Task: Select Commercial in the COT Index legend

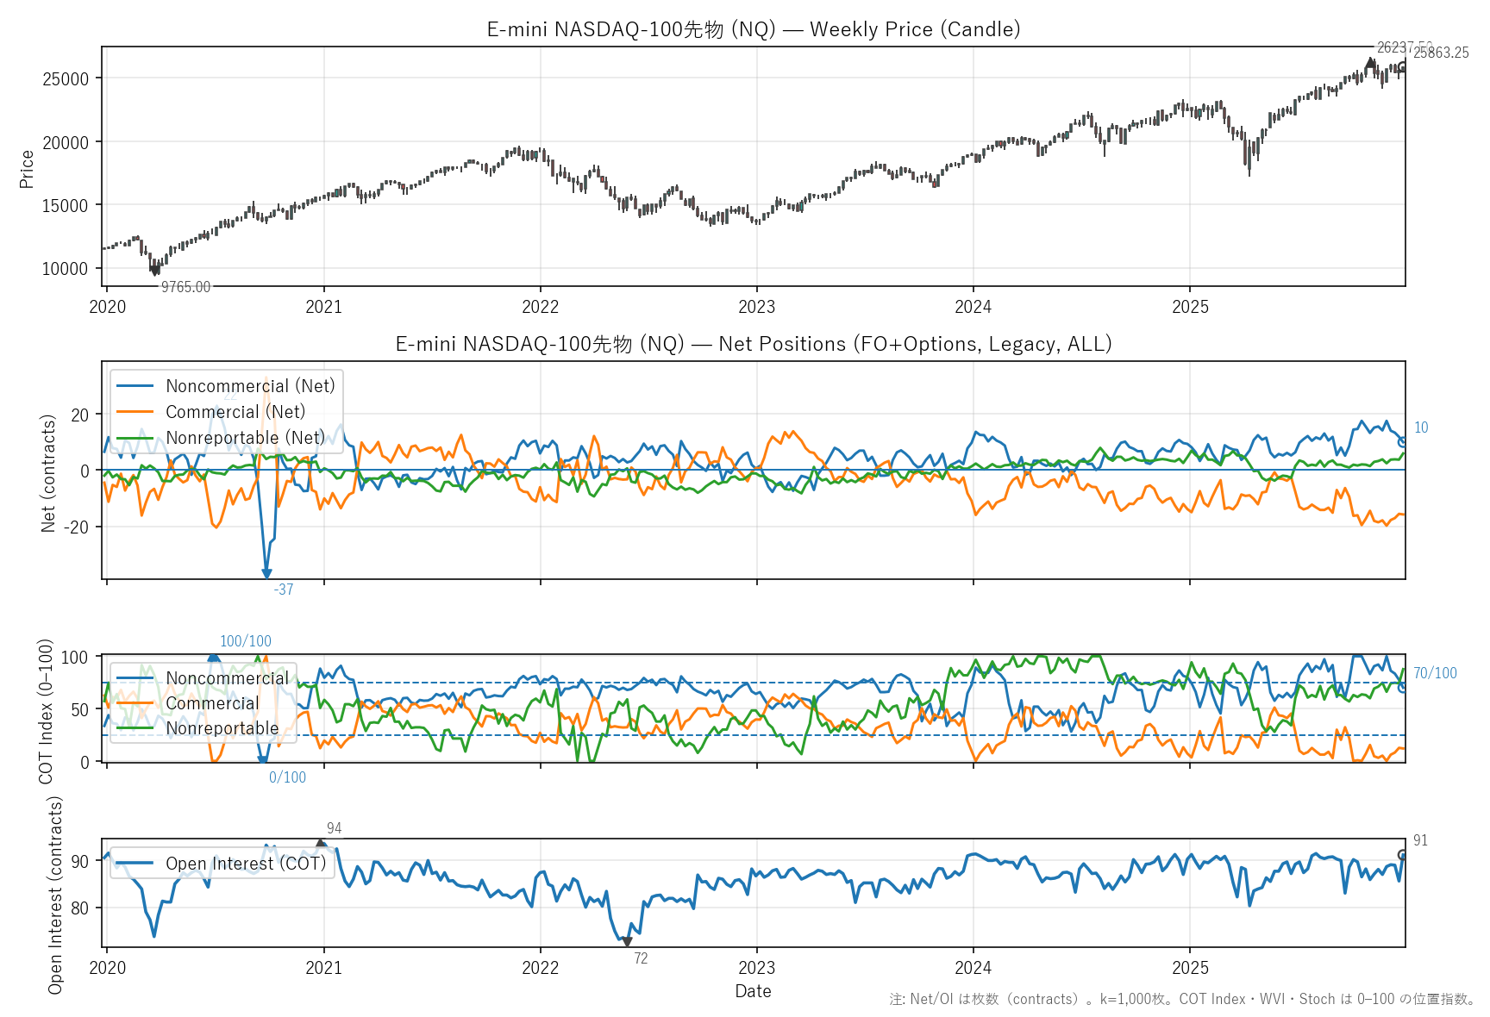Action: click(x=212, y=703)
